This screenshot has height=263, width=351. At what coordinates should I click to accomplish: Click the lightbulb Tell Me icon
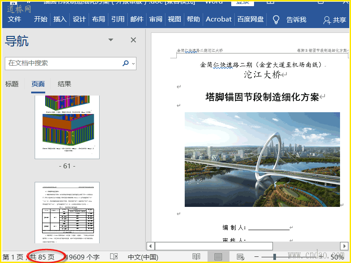click(276, 19)
